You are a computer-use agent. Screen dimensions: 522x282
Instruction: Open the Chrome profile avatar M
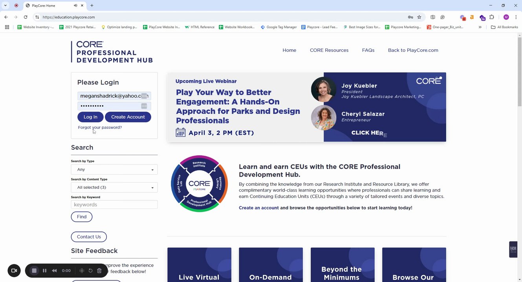coord(506,17)
